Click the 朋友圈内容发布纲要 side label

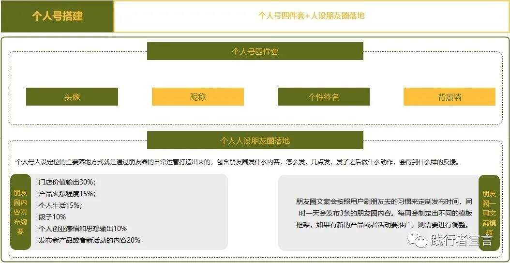coord(20,212)
